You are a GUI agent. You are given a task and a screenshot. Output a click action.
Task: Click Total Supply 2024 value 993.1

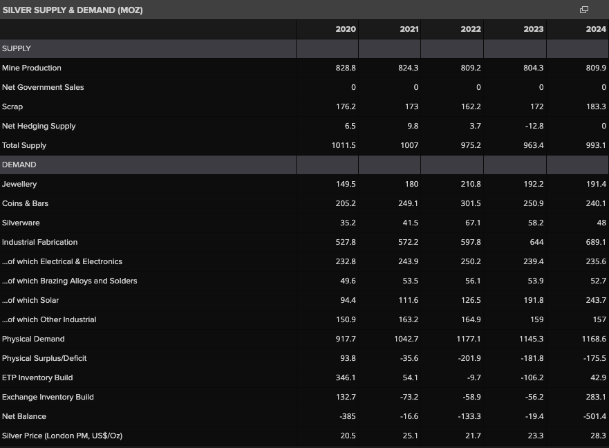click(x=596, y=145)
